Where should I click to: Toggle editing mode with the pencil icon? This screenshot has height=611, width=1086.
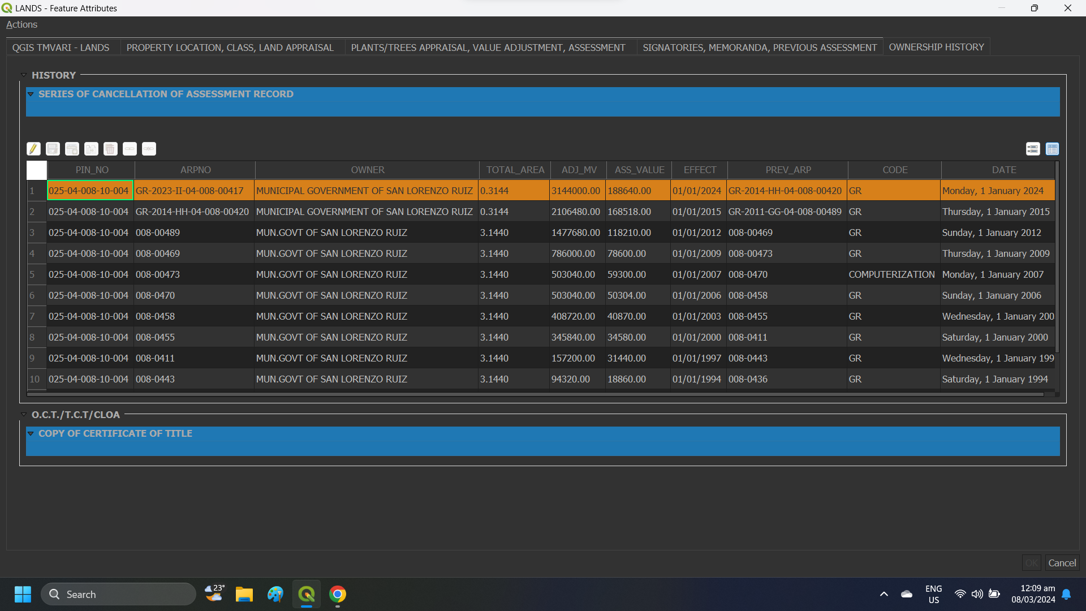[x=33, y=149]
